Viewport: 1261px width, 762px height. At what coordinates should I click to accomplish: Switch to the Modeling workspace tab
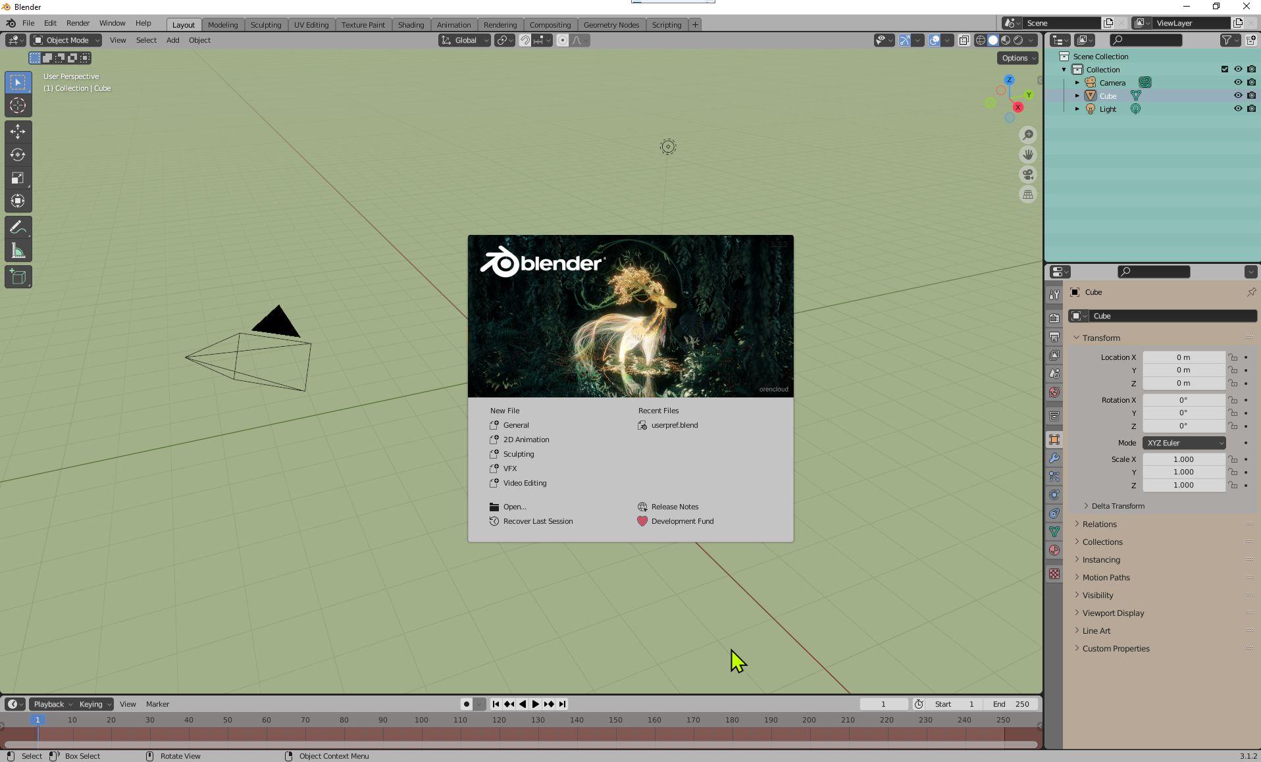[x=222, y=25]
